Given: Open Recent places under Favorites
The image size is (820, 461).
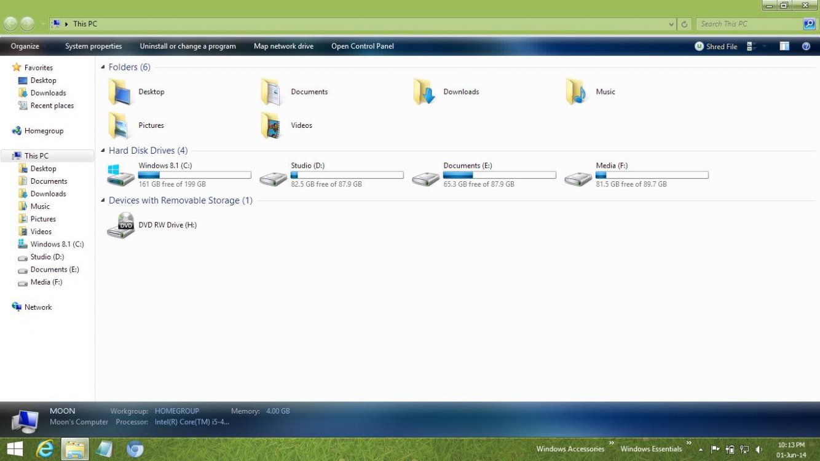Looking at the screenshot, I should (x=52, y=106).
